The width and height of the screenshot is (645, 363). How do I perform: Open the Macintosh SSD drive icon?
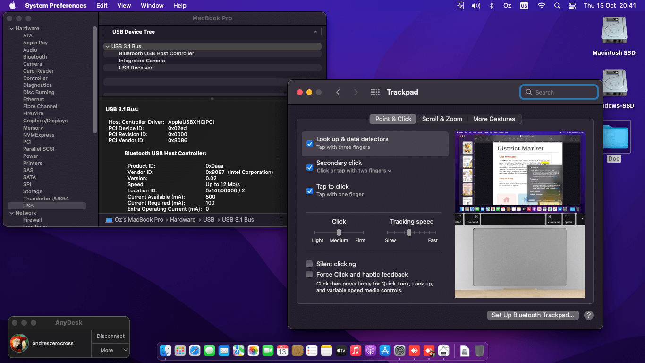[614, 31]
